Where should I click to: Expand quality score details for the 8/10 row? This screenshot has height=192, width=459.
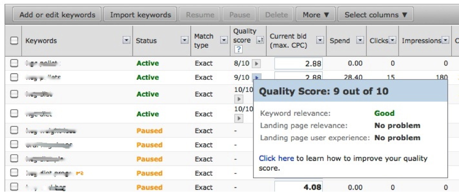257,63
